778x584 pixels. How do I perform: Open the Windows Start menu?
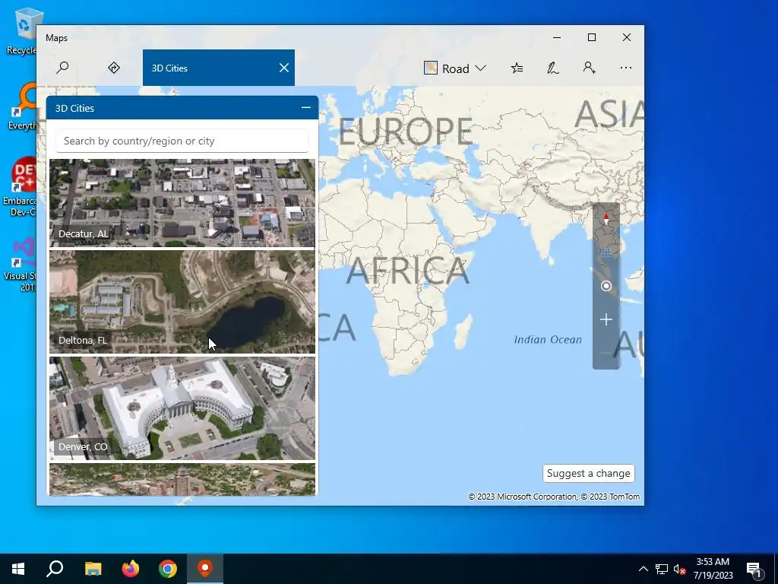click(x=18, y=569)
